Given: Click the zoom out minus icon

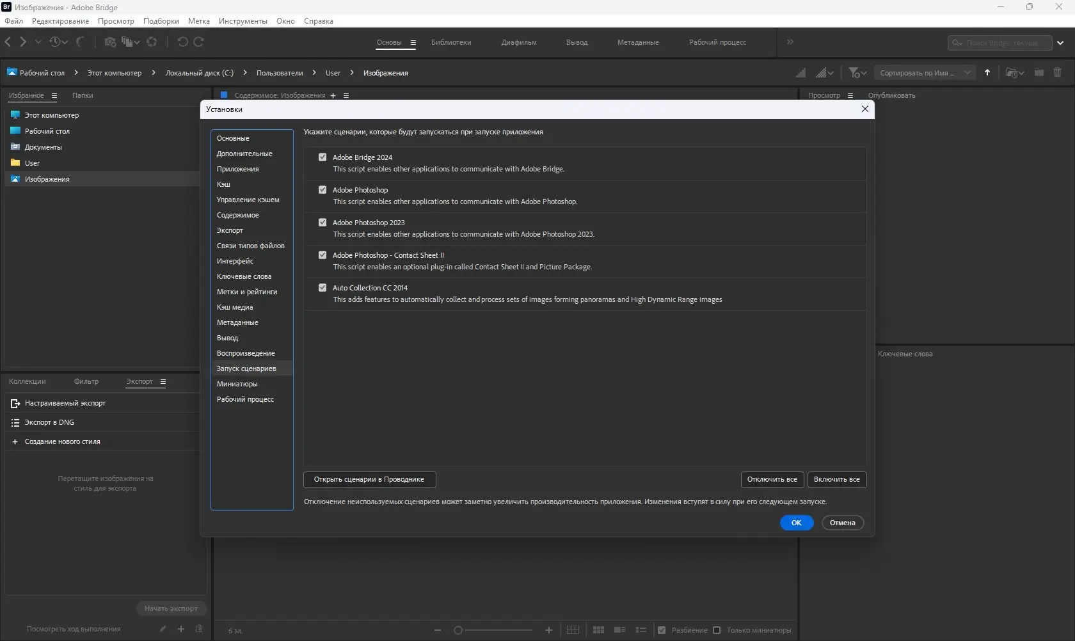Looking at the screenshot, I should click(438, 630).
